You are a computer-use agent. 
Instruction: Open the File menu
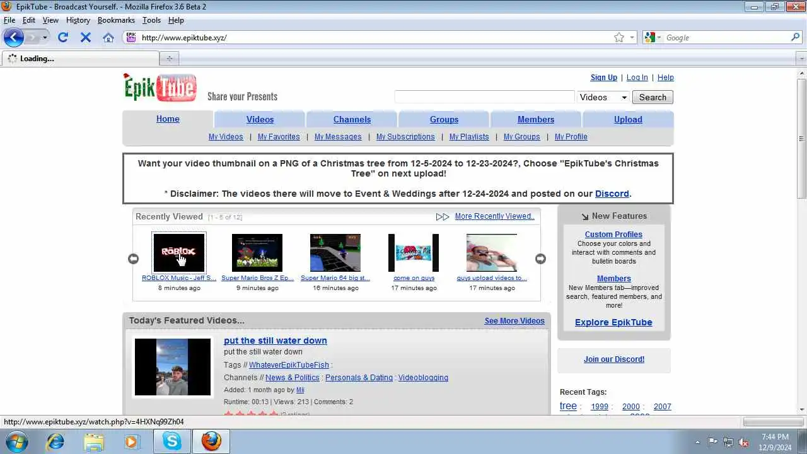point(9,20)
